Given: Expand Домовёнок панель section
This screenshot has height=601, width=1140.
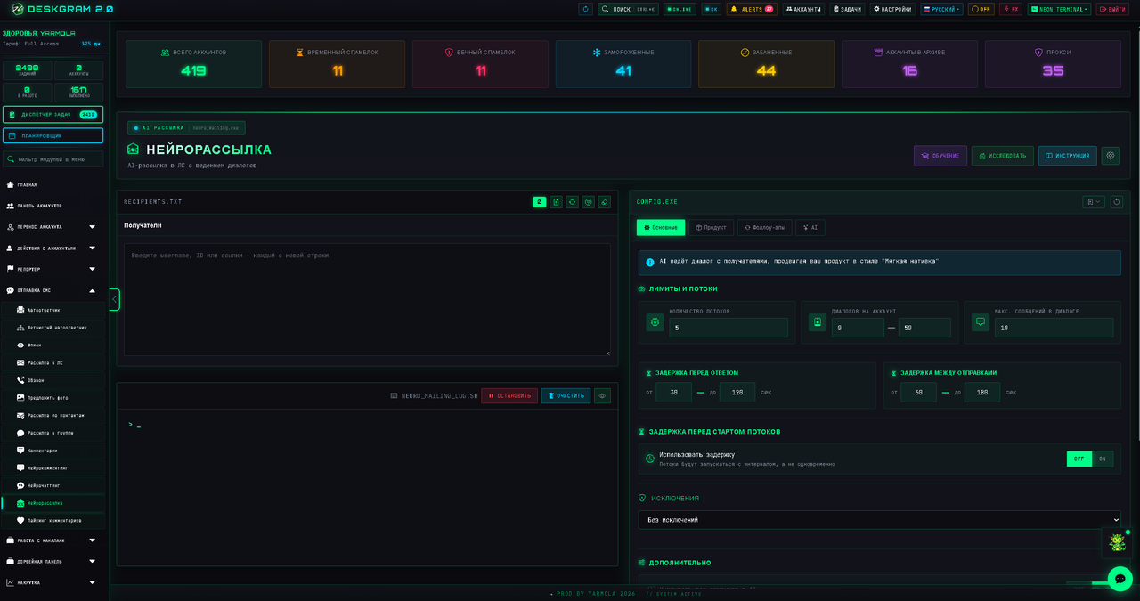Looking at the screenshot, I should 52,561.
